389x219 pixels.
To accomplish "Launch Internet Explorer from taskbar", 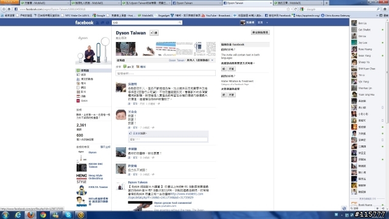I will (18, 215).
